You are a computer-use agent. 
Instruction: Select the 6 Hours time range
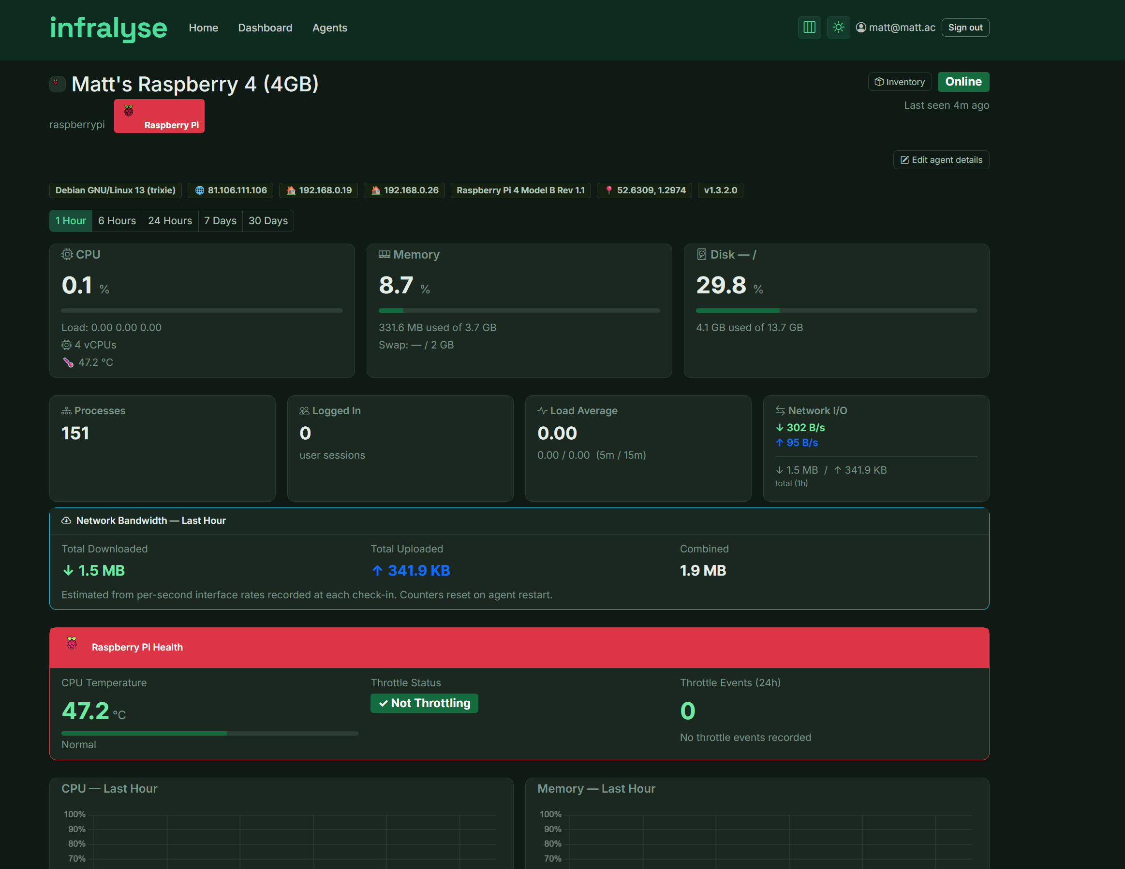[117, 221]
